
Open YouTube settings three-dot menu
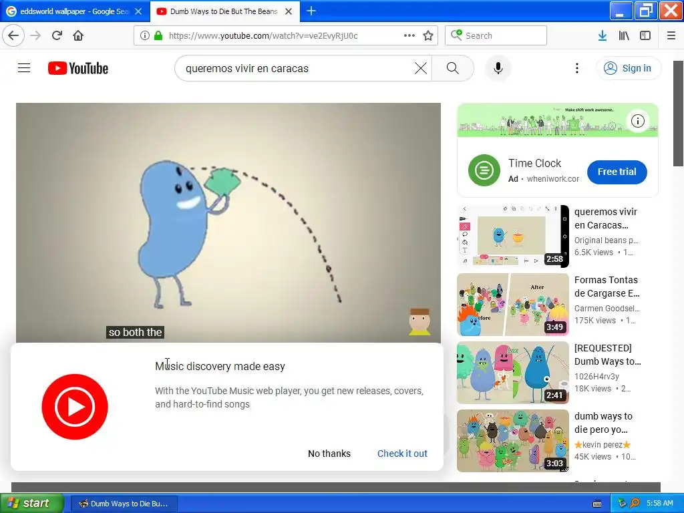click(576, 68)
